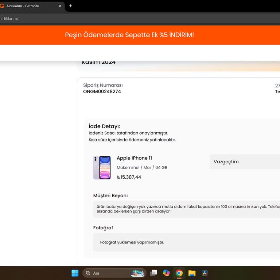
Task: Click the Kısa süre içerisinde ödemeniz yatırılacaktır text
Action: point(132,140)
